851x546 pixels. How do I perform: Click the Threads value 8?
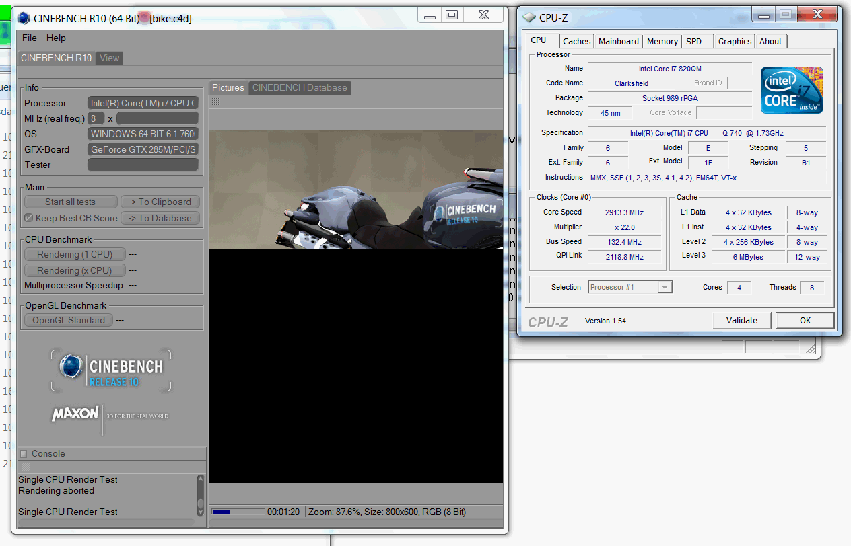(x=812, y=288)
